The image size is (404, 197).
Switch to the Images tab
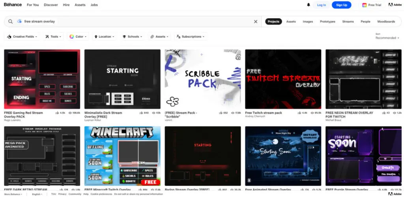308,22
